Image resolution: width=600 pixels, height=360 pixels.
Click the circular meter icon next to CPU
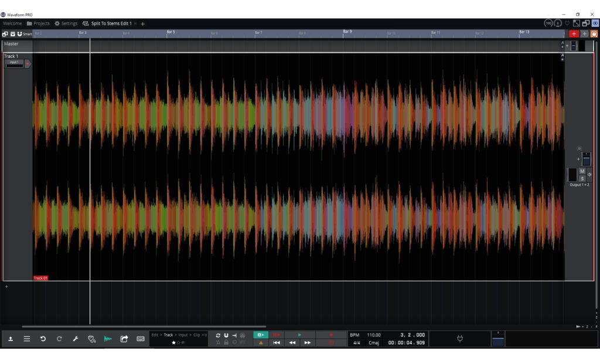[x=558, y=23]
